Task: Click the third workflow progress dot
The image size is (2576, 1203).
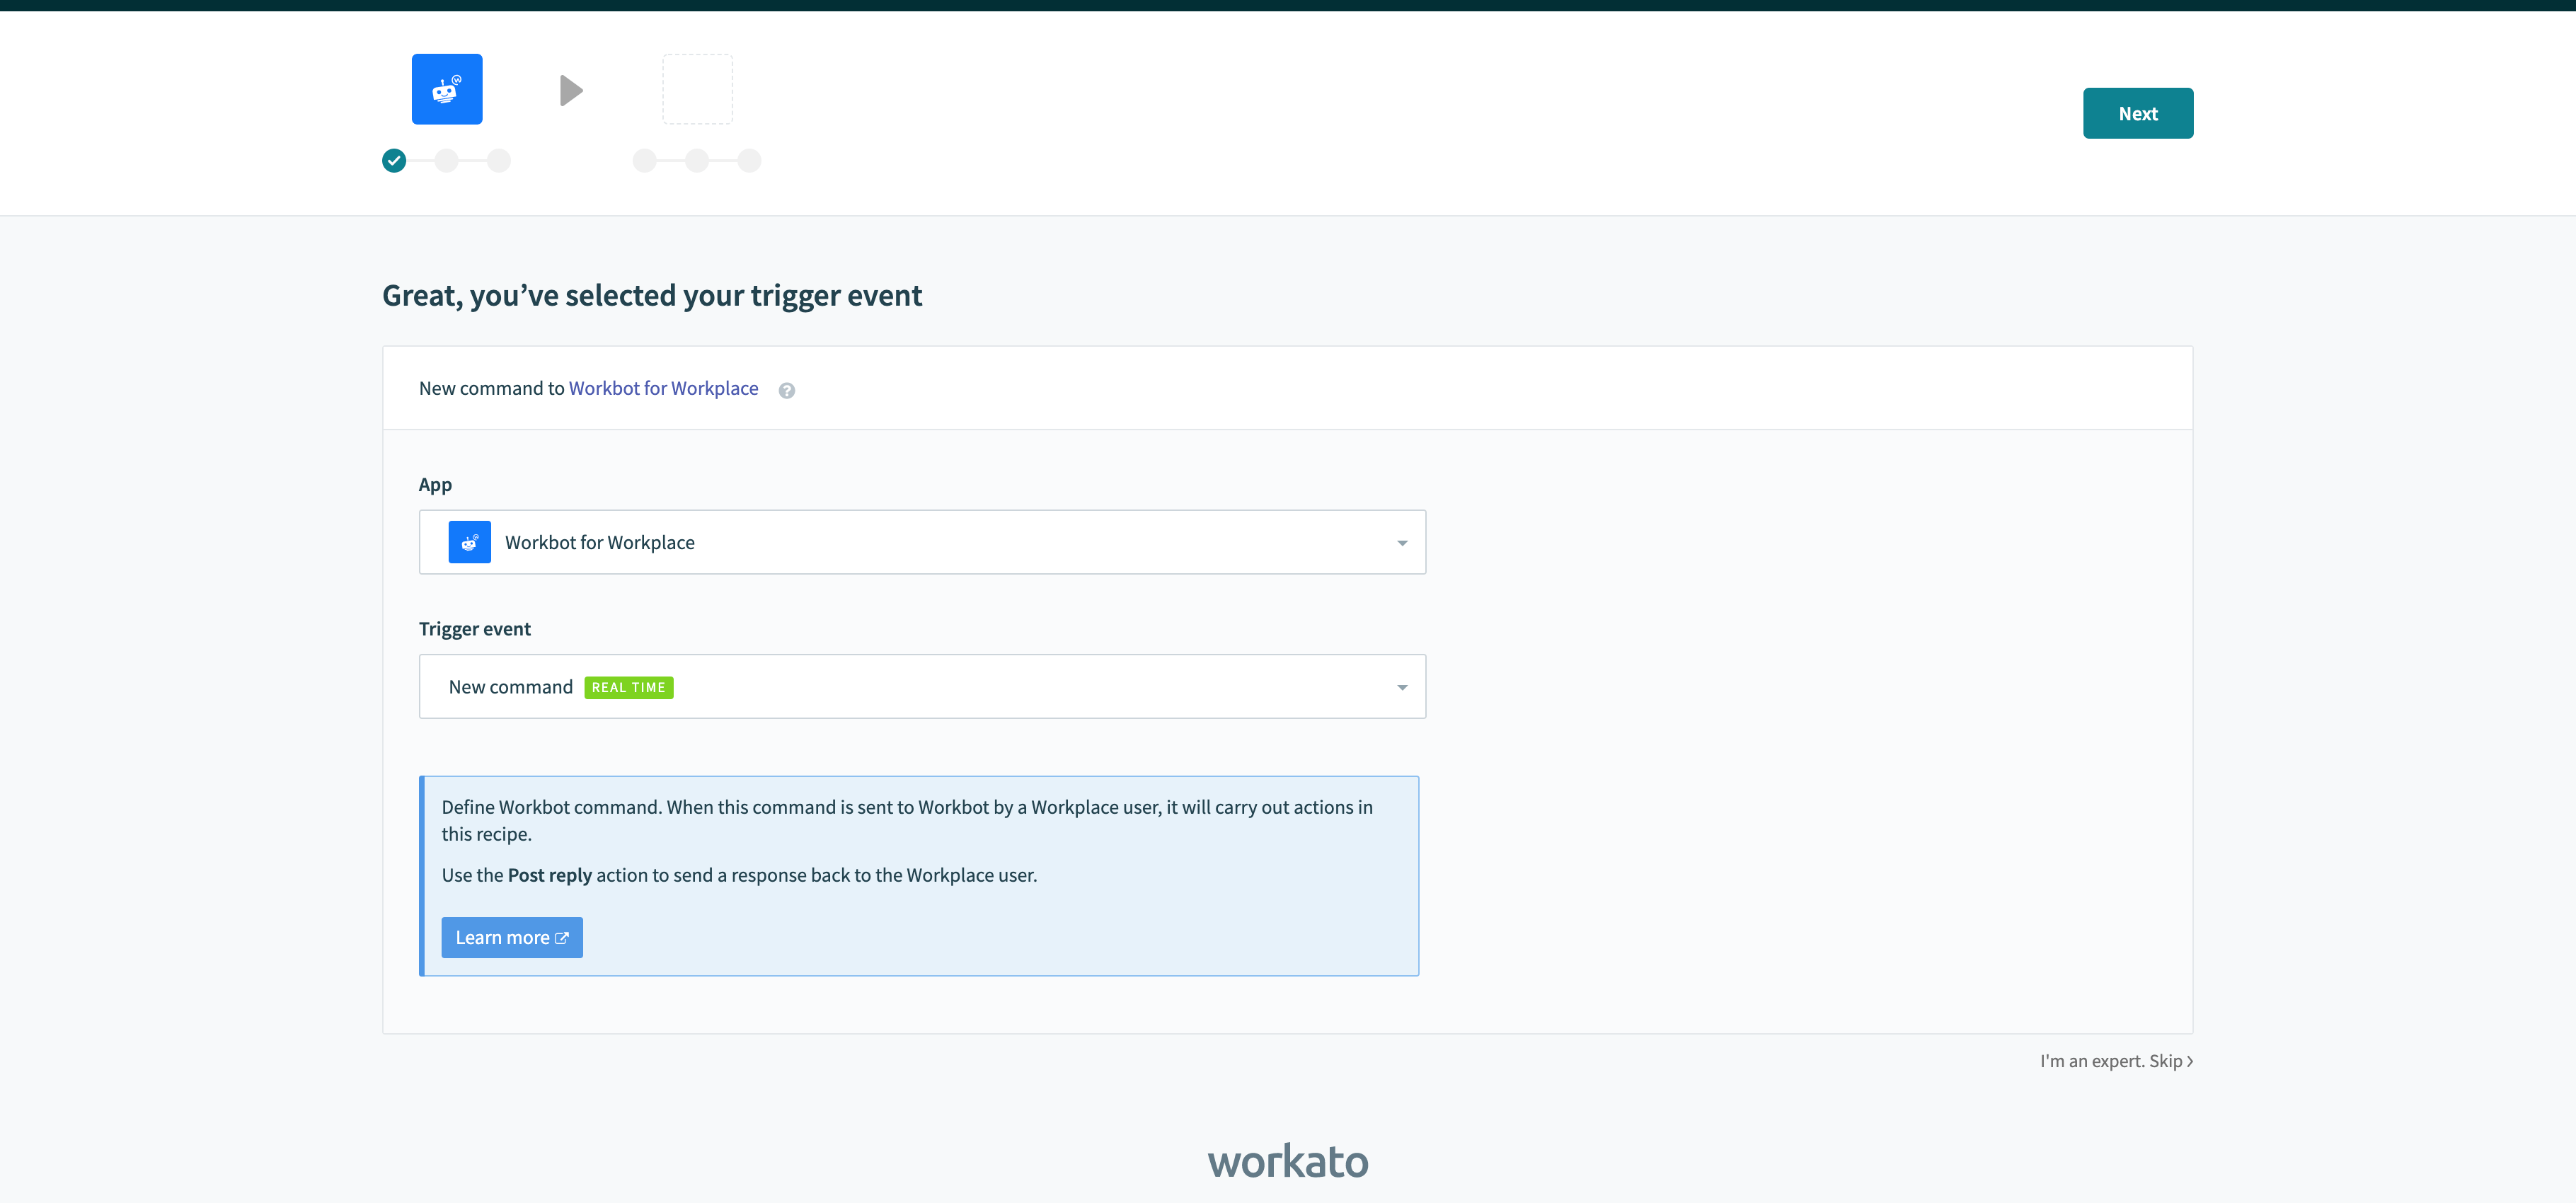Action: pos(502,158)
